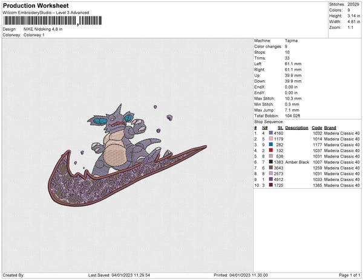
Task: Click the Height value 3.14 in
Action: [354, 16]
